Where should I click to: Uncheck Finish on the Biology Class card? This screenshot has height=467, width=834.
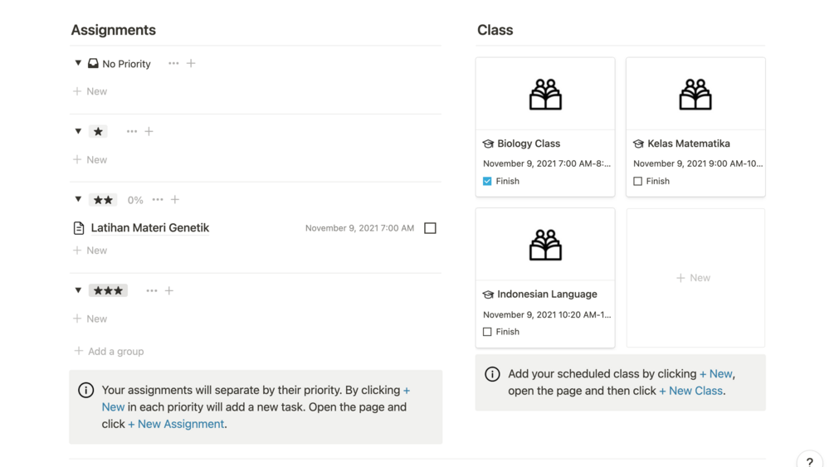[x=487, y=181]
